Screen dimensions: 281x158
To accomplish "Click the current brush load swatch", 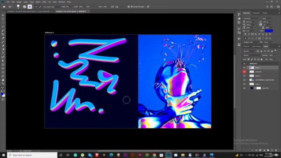I will coord(30,7).
